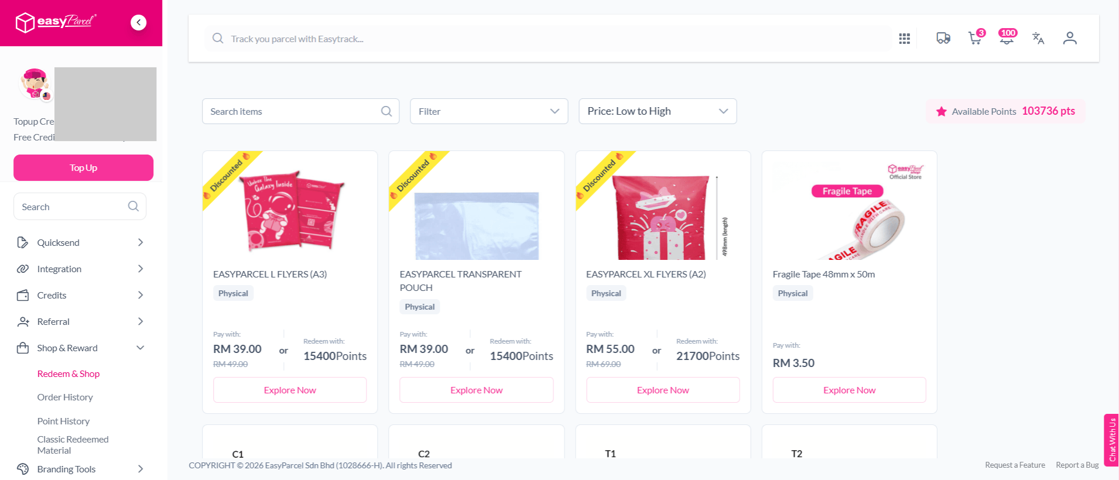This screenshot has height=480, width=1119.
Task: Click the RM 55.00 price
Action: click(x=610, y=349)
